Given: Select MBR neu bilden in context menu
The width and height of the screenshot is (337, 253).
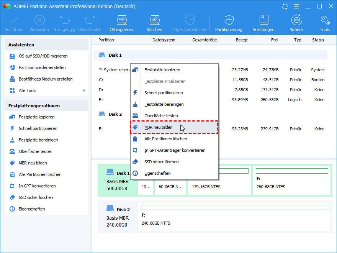Looking at the screenshot, I should [174, 127].
